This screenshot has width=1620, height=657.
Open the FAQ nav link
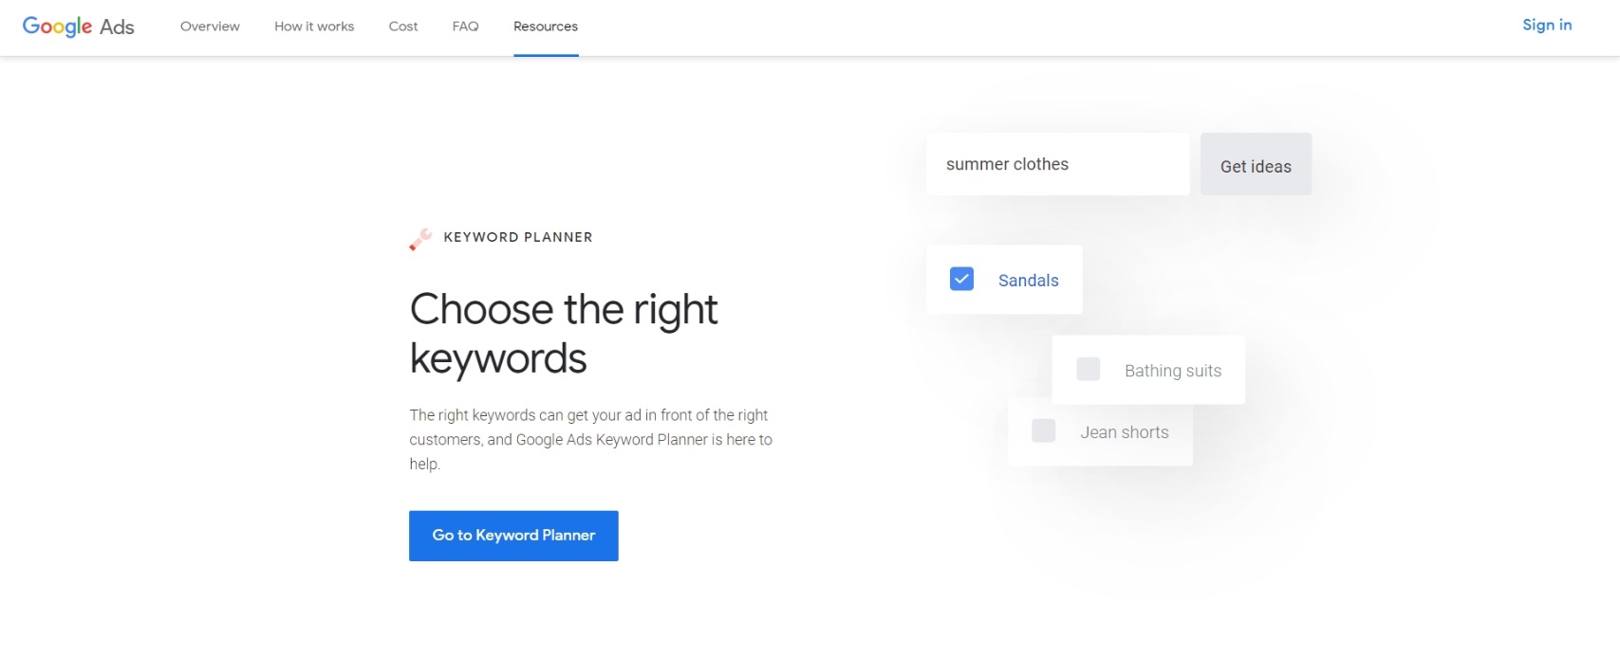[x=465, y=27]
